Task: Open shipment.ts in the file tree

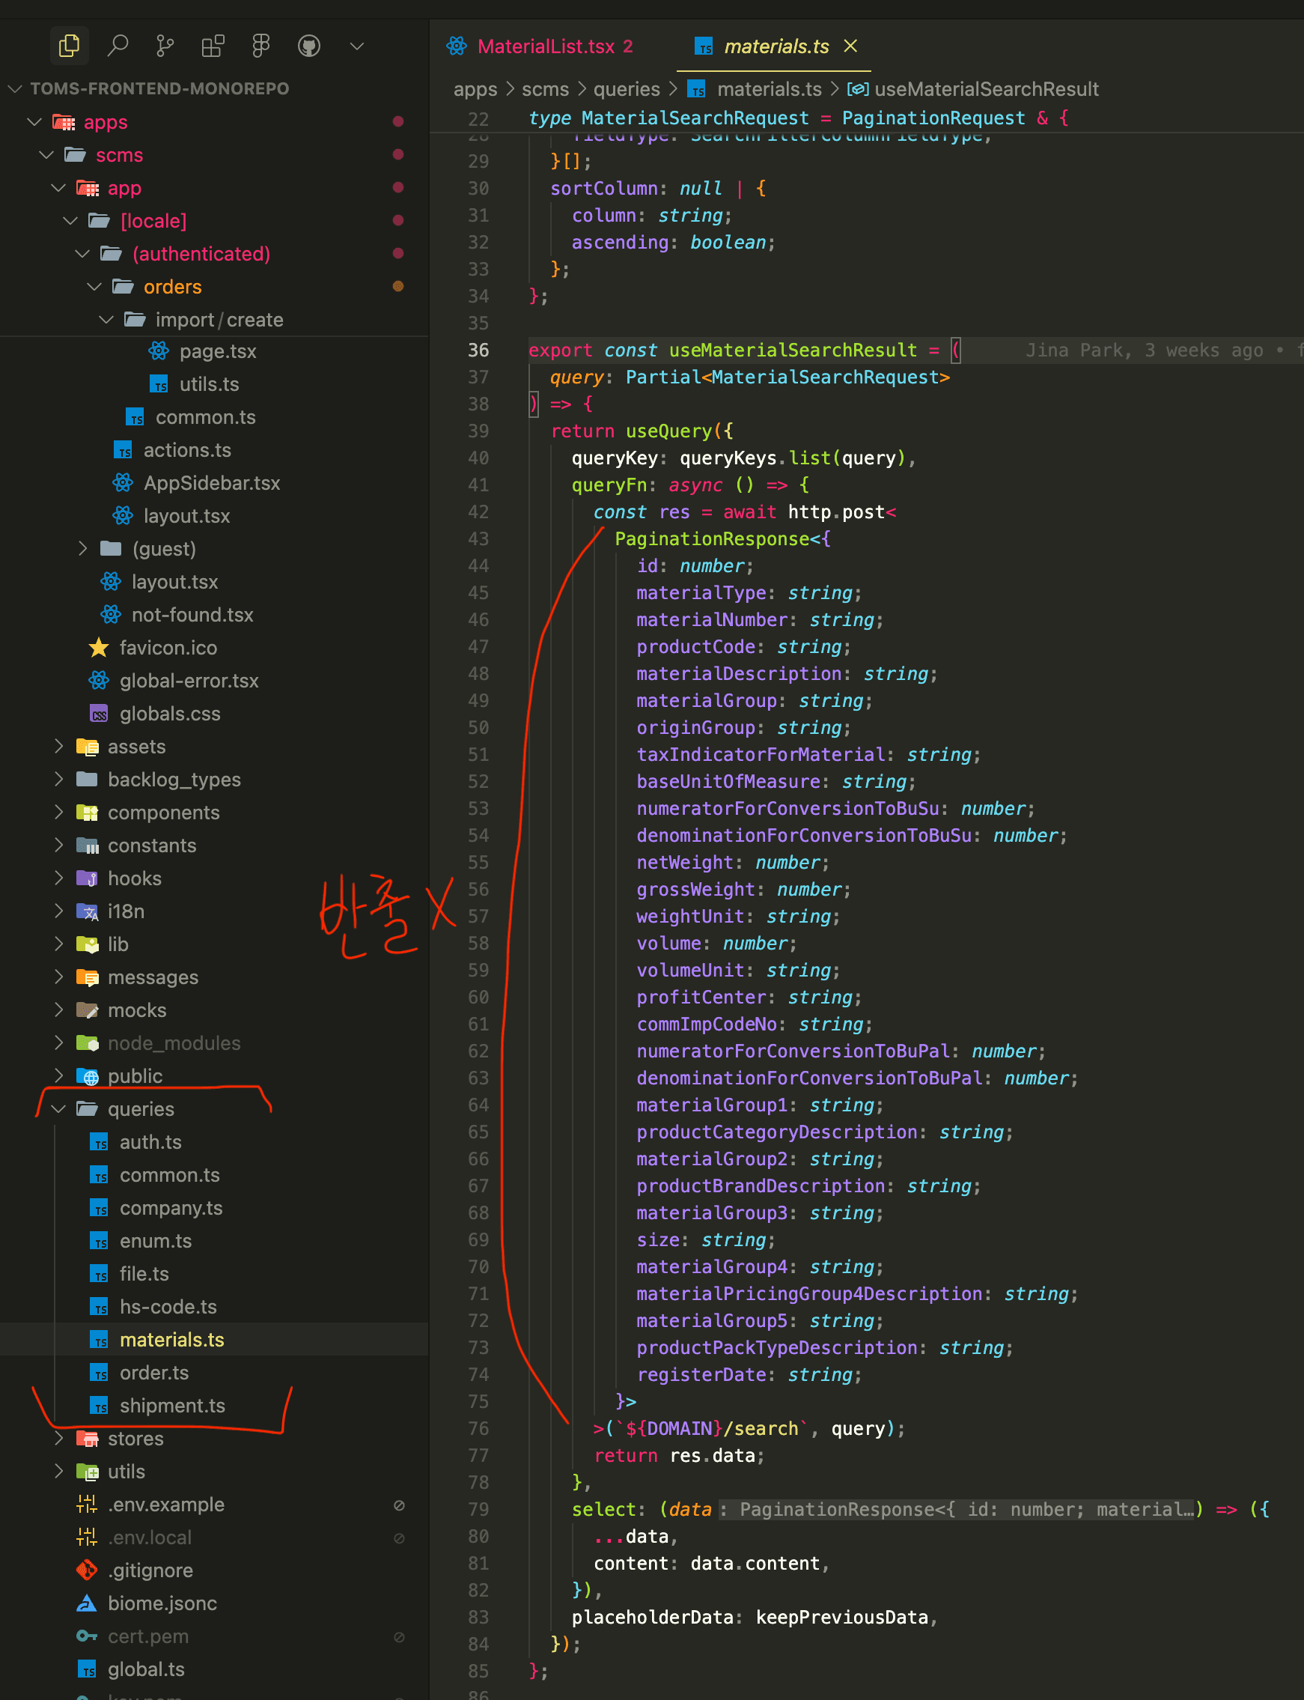Action: 171,1405
